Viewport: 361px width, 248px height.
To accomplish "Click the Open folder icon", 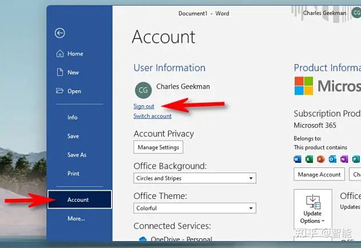I will (x=59, y=91).
